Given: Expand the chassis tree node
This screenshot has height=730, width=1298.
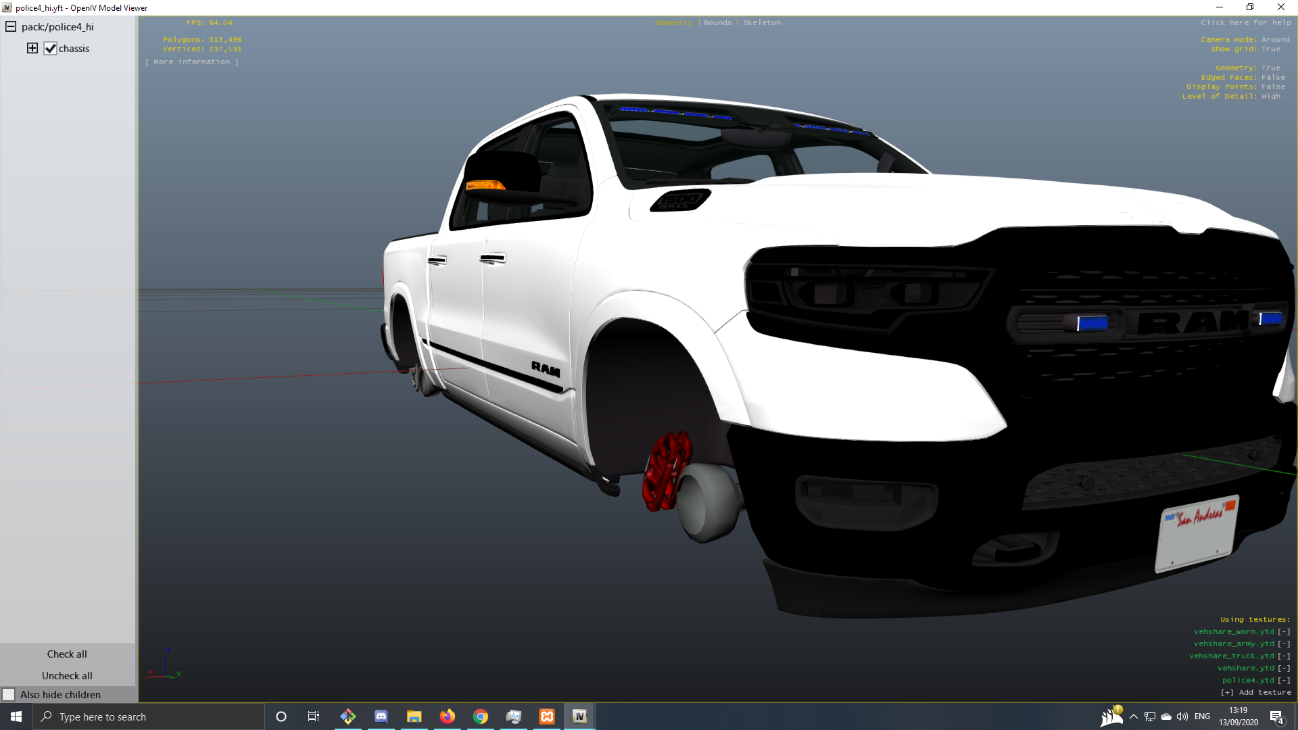Looking at the screenshot, I should coord(32,48).
